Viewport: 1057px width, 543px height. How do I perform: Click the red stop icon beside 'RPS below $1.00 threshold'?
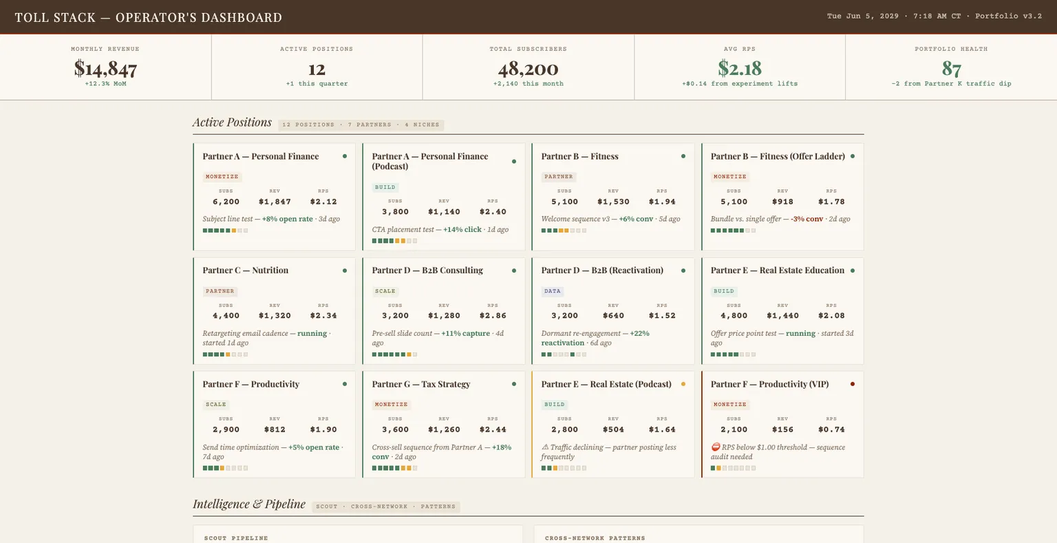click(715, 447)
